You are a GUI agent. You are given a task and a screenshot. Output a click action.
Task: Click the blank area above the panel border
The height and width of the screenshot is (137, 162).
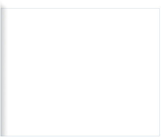(x=81, y=4)
